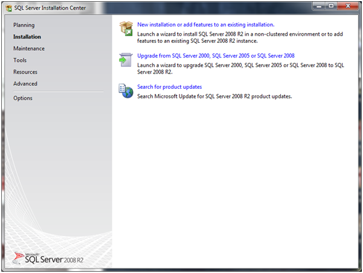Maximize the Installation Center window
363x273 pixels.
331,6
